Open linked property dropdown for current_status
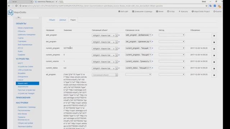This screenshot has width=230, height=129. 138,68
